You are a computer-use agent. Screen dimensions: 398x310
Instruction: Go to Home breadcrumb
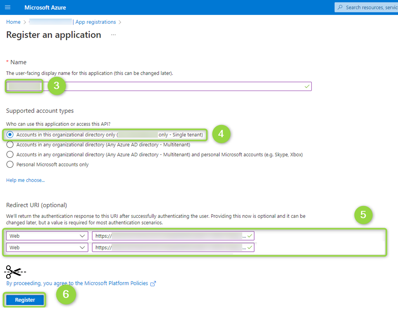pos(13,22)
